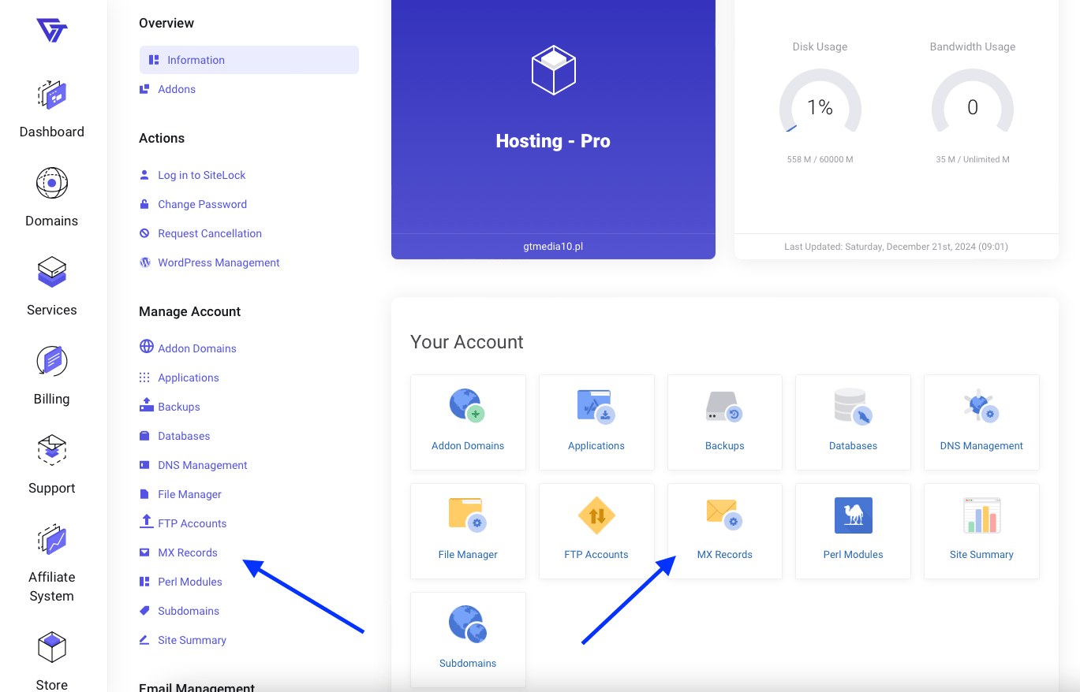Click the Hosting - Pro title
Image resolution: width=1080 pixels, height=692 pixels.
(553, 141)
